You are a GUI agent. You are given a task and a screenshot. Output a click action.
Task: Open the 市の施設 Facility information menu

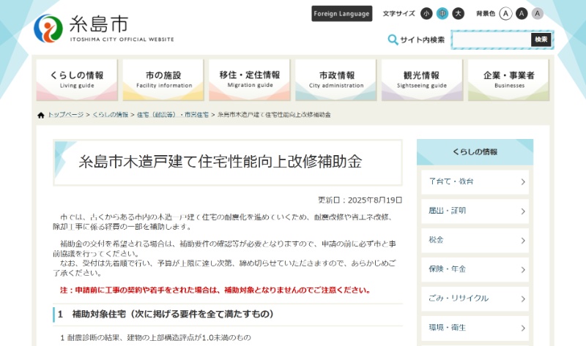163,80
